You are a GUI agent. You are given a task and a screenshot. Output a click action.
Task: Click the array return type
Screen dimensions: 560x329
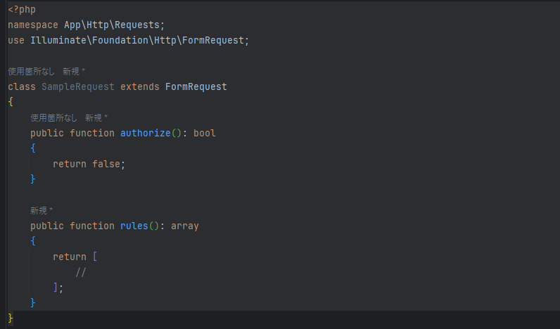click(x=185, y=226)
